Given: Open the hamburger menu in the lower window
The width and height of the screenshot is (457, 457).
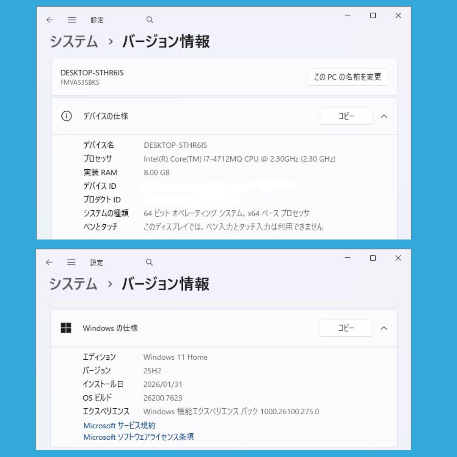Looking at the screenshot, I should [71, 262].
